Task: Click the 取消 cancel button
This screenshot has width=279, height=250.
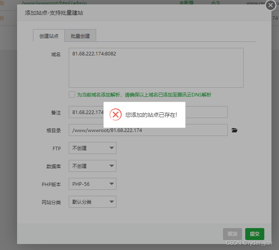Action: [232, 234]
